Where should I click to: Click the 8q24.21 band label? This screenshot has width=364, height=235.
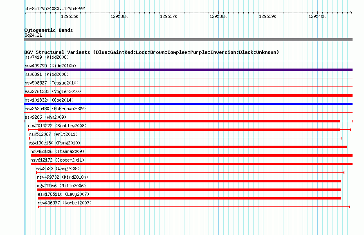tap(33, 35)
